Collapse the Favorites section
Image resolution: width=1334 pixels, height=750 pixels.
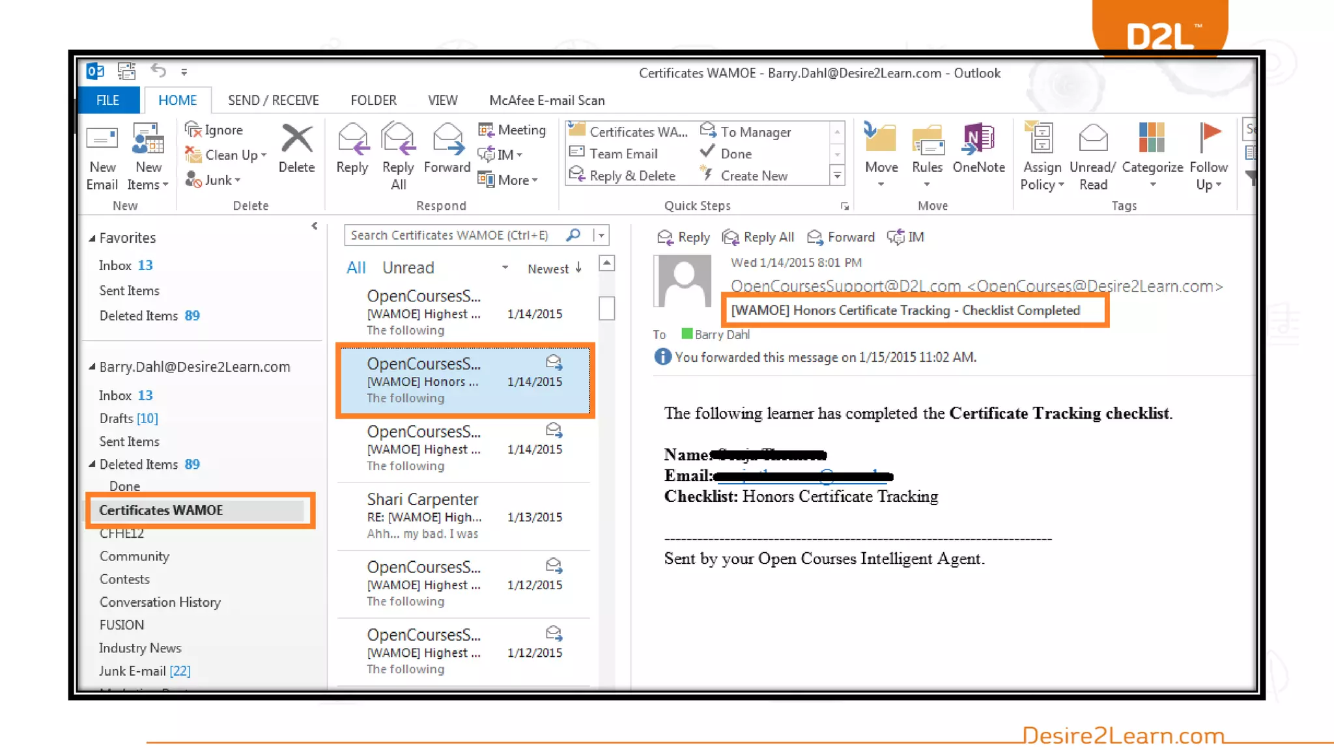point(92,238)
